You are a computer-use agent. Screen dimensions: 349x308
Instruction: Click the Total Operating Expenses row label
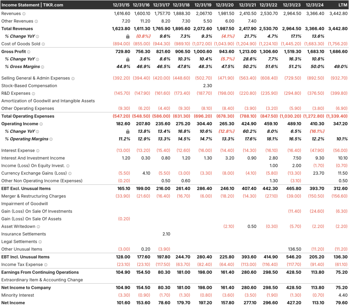[x=28, y=116]
